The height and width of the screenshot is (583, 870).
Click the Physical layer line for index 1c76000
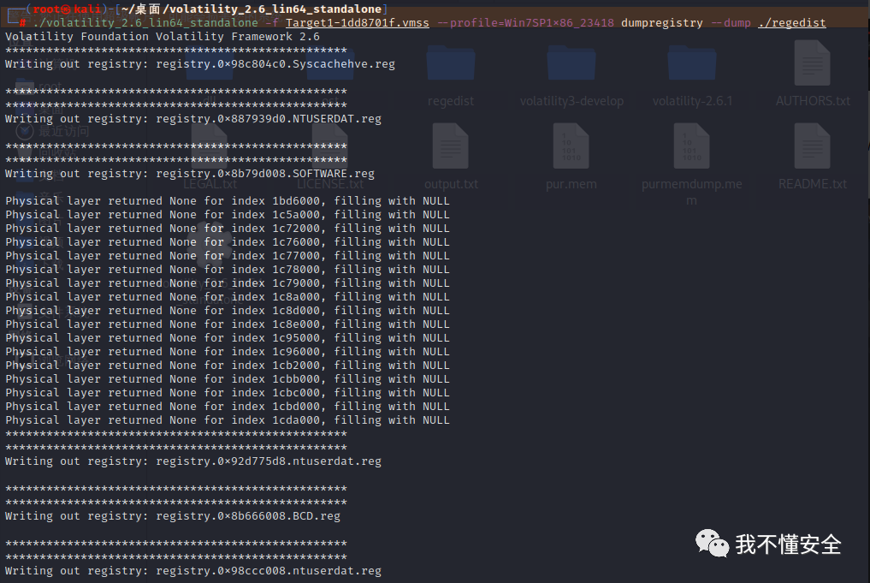(228, 242)
